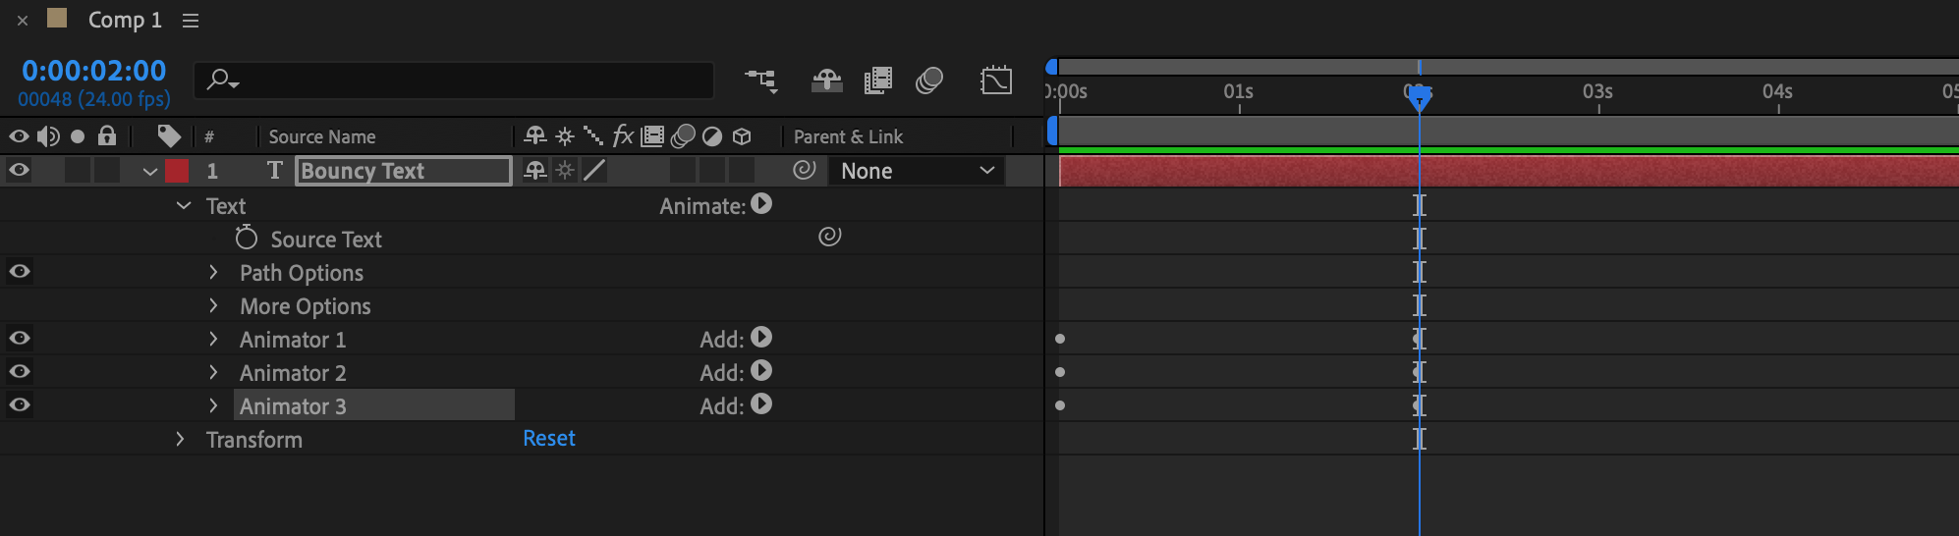Hide the Bouncy Text layer
1959x536 pixels.
[x=19, y=170]
